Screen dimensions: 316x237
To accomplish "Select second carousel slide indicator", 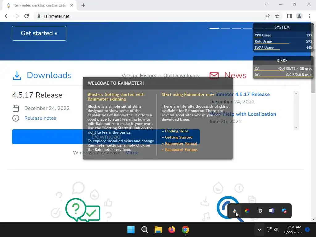I will point(225,29).
